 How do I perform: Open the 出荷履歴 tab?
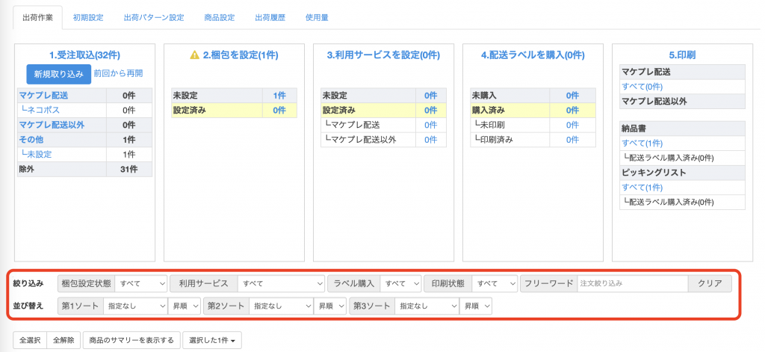coord(270,18)
